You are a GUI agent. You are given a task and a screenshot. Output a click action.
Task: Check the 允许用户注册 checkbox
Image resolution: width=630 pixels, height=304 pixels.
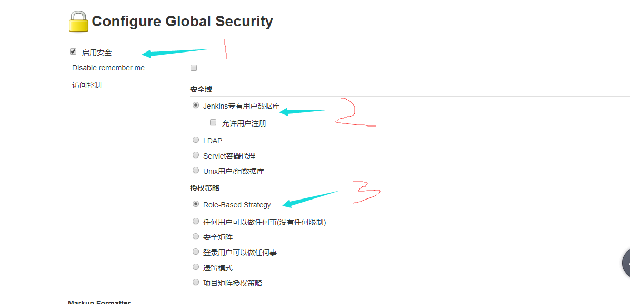click(213, 123)
